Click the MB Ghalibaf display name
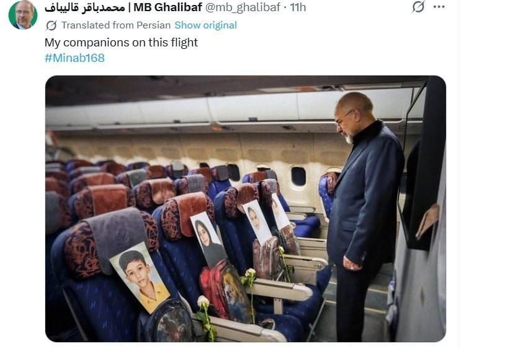Image resolution: width=523 pixels, height=349 pixels. click(168, 7)
